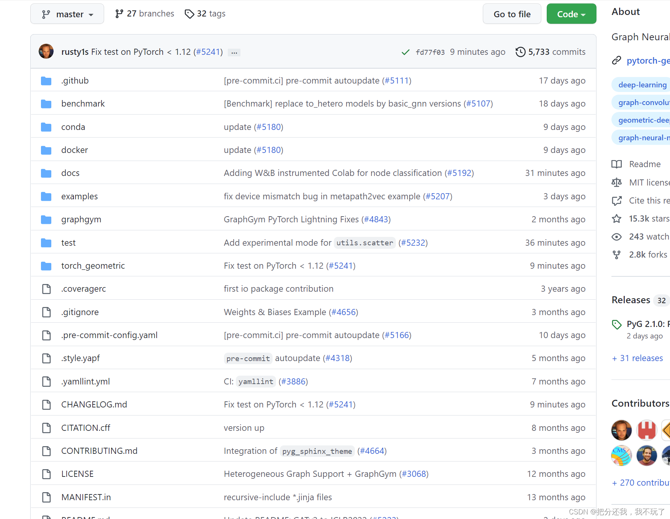Click the fork icon near 2.8k forks
The image size is (670, 519).
tap(616, 255)
